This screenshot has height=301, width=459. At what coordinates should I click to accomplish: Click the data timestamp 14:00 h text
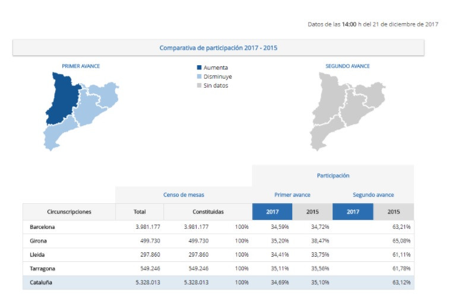352,24
